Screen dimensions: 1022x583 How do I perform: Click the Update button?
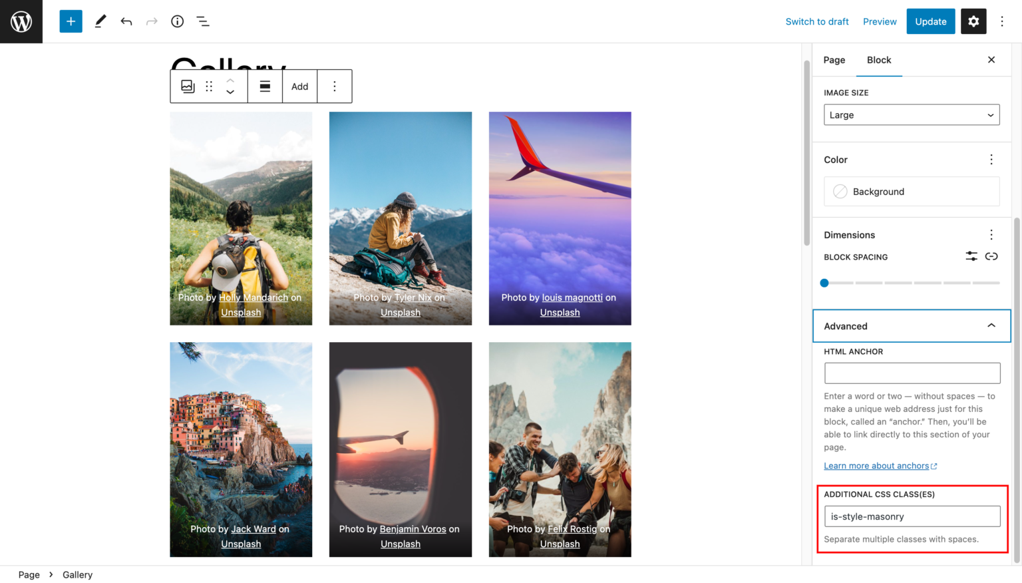(930, 21)
